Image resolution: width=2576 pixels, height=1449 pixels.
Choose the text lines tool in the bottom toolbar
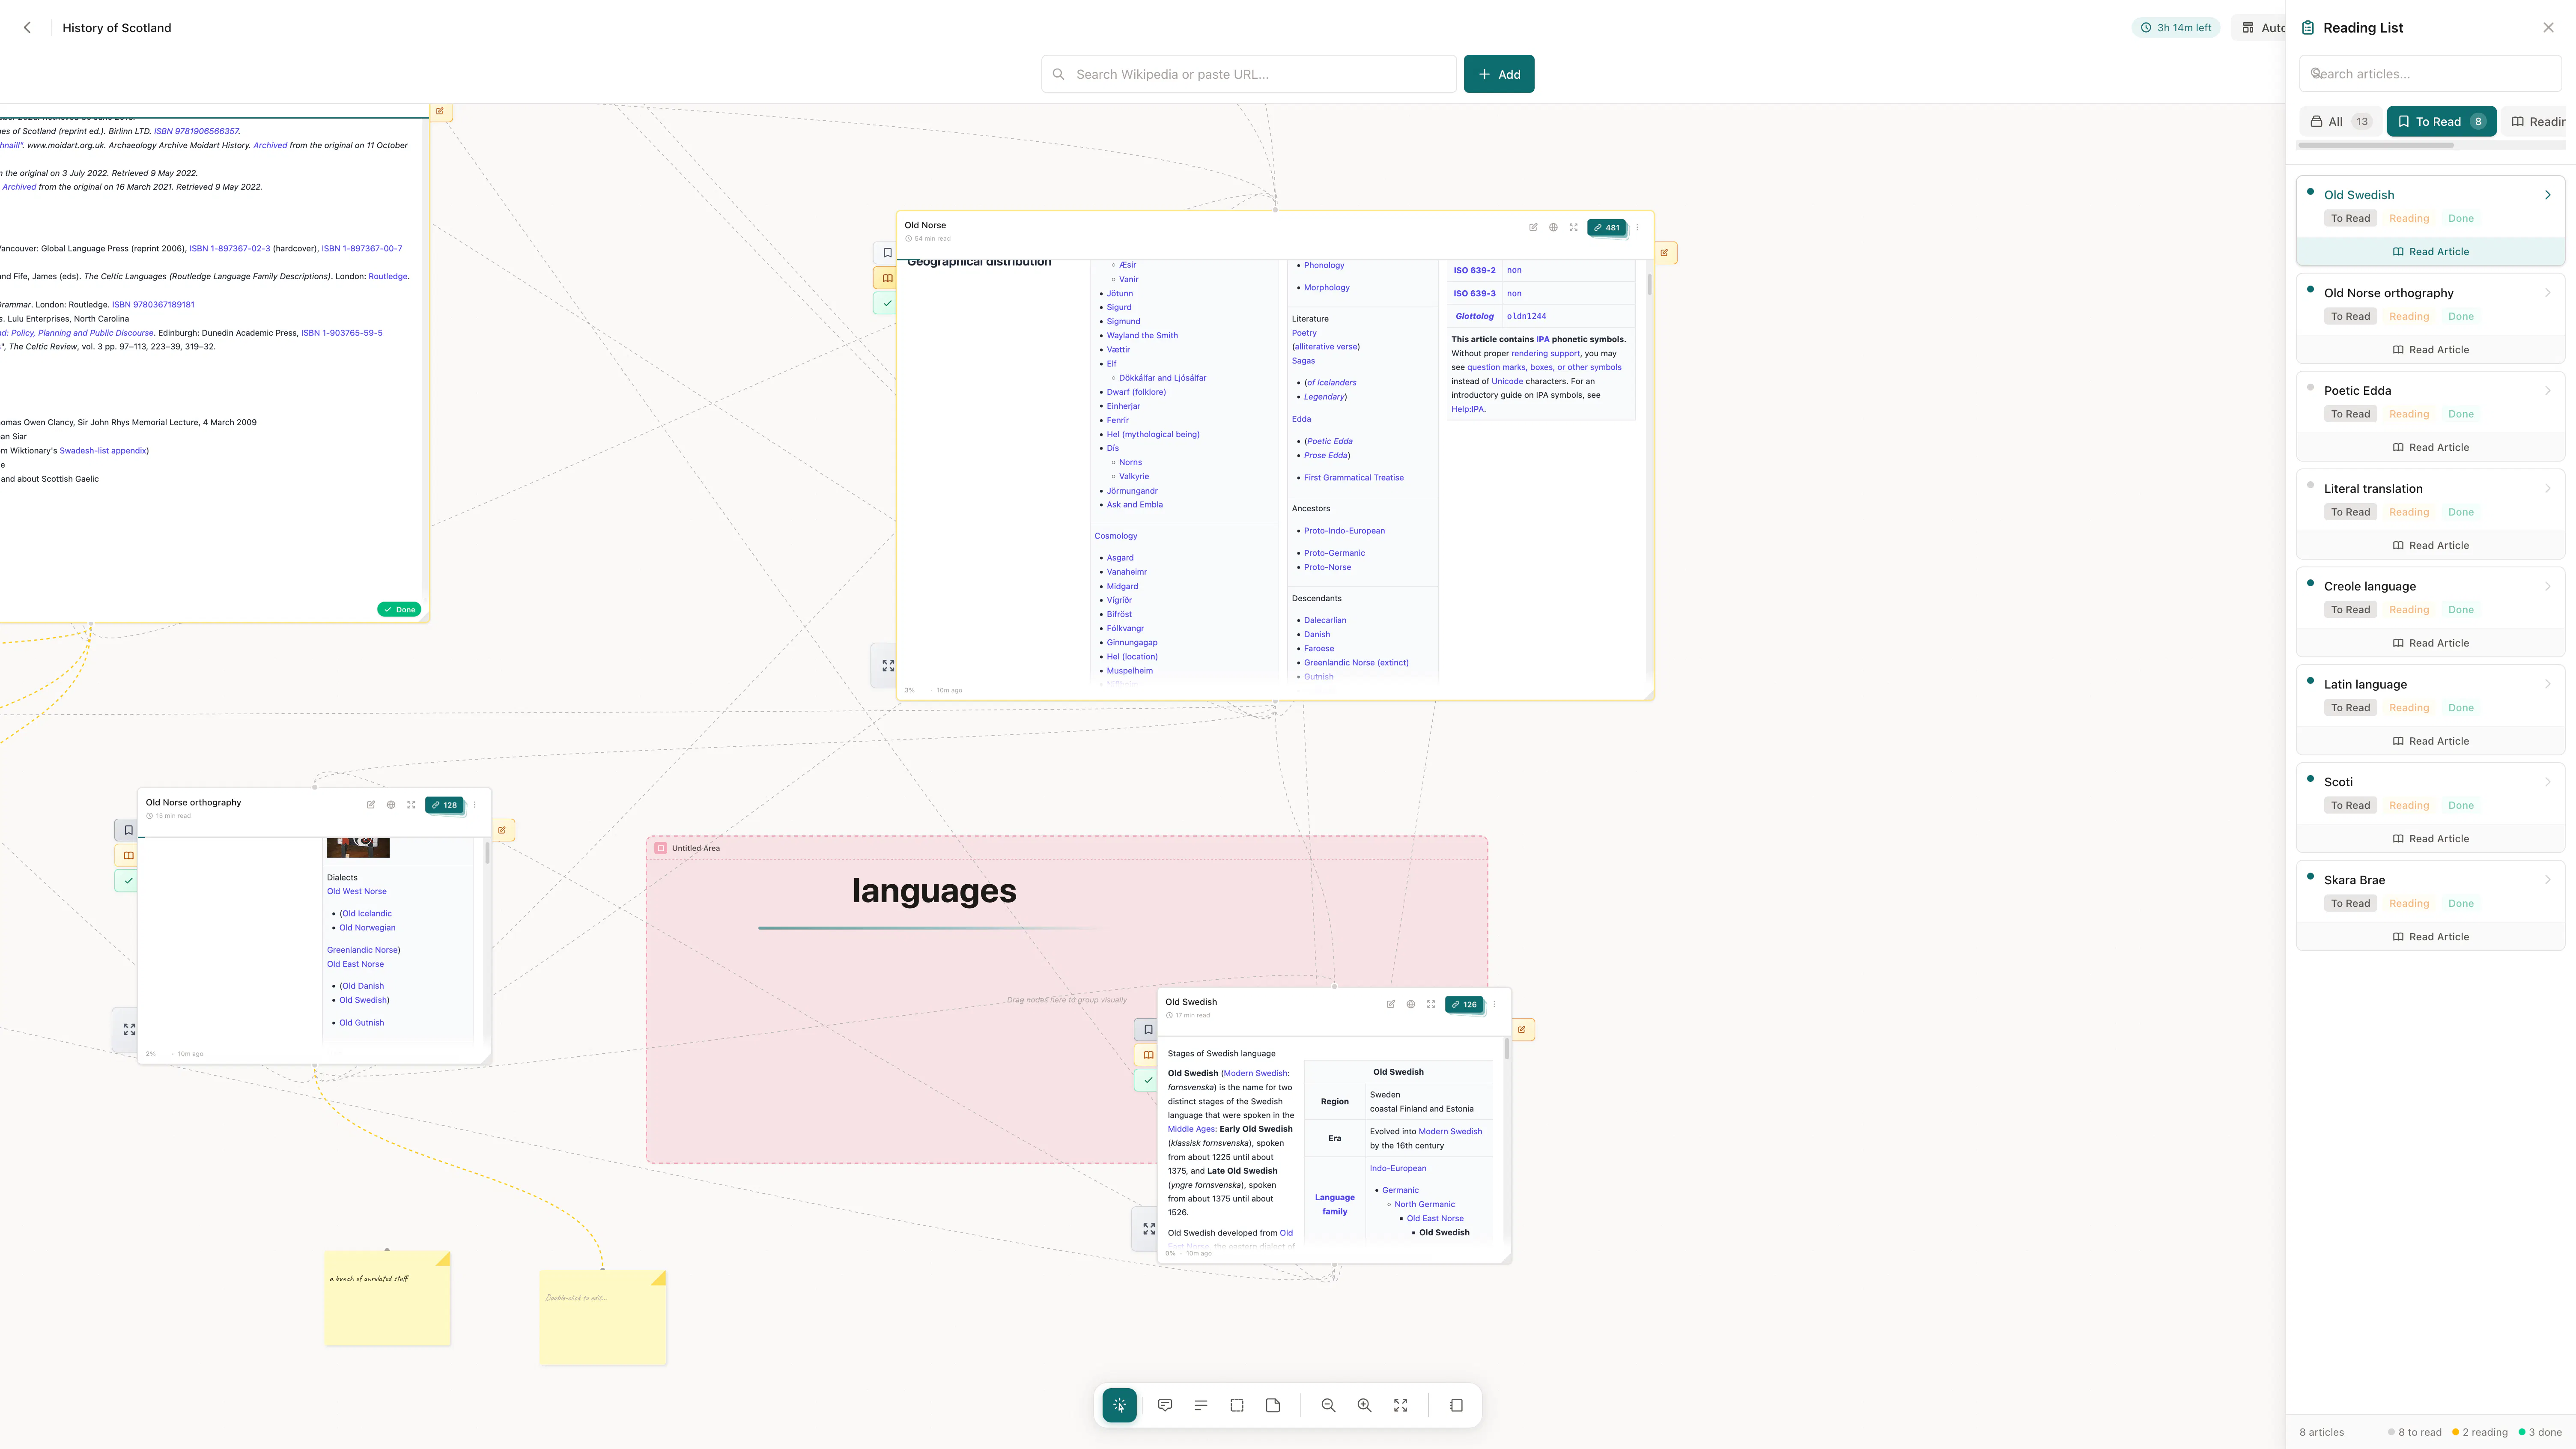(1201, 1405)
